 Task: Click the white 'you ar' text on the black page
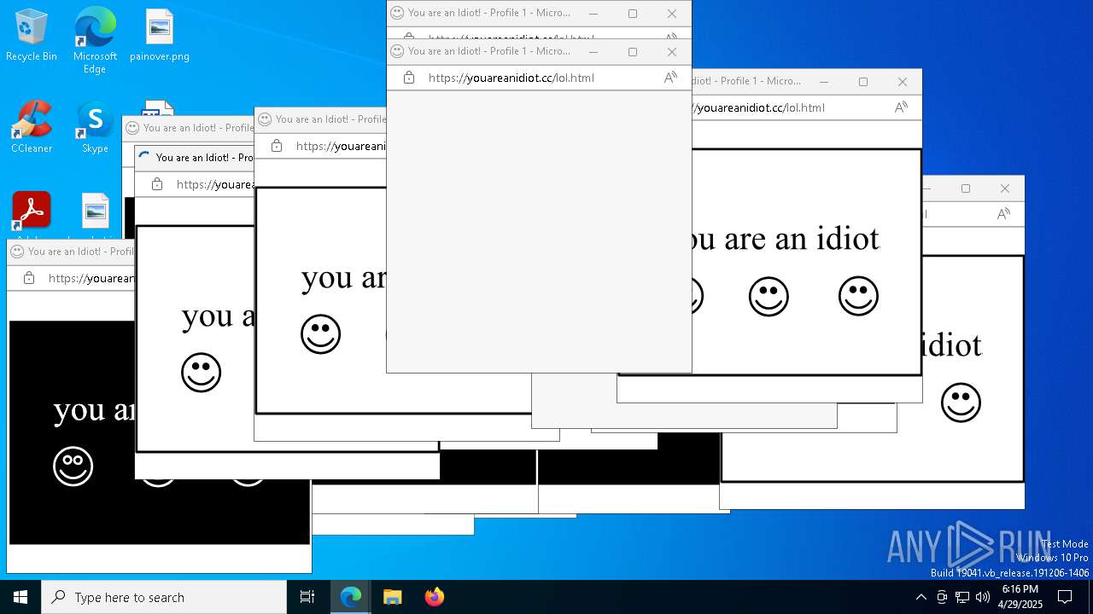[x=94, y=410]
